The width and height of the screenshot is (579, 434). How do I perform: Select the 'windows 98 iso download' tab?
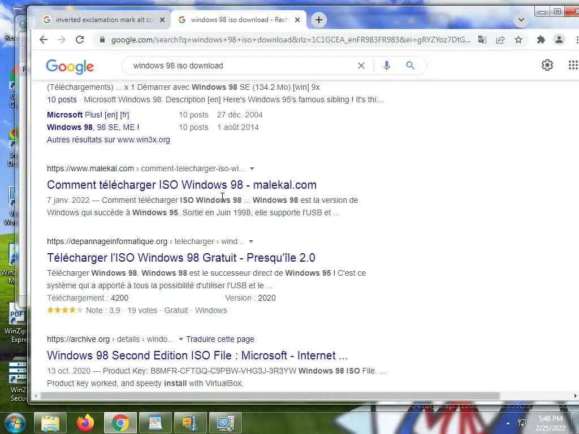238,20
